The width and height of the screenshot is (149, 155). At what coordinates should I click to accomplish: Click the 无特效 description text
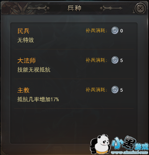coord(26,40)
